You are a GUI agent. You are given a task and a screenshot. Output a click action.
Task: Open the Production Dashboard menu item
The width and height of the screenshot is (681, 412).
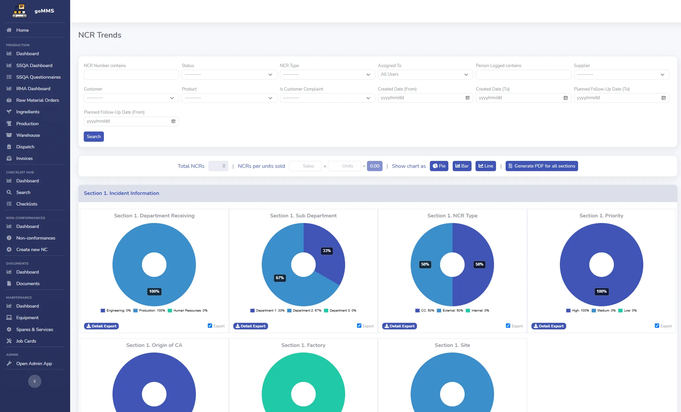27,54
